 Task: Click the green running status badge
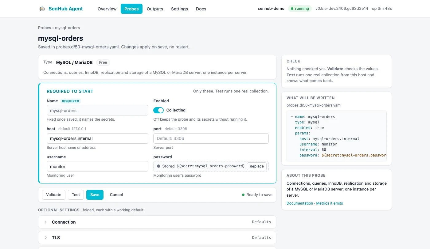coord(300,9)
